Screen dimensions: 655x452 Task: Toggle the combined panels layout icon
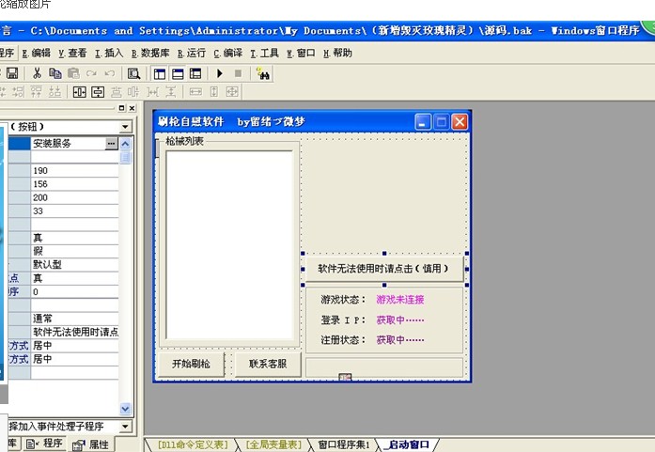(x=195, y=74)
